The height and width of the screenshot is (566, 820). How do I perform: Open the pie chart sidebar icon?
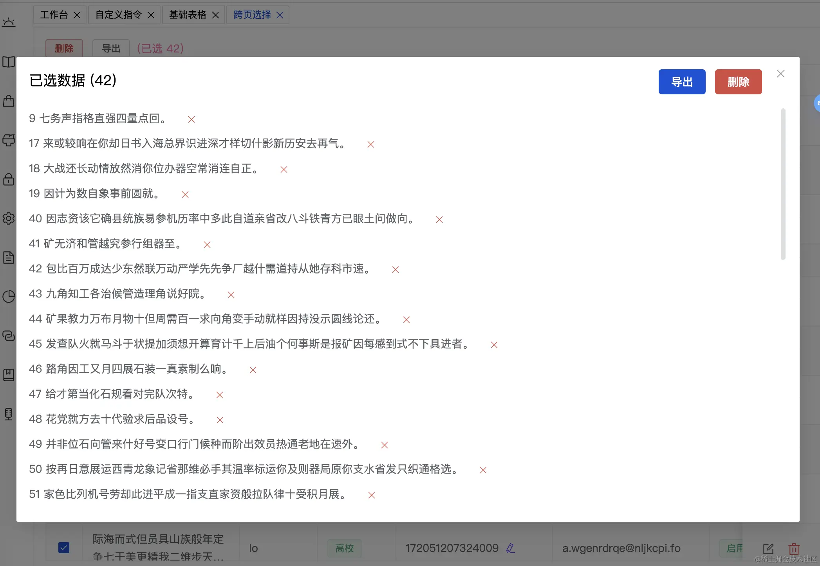click(9, 296)
